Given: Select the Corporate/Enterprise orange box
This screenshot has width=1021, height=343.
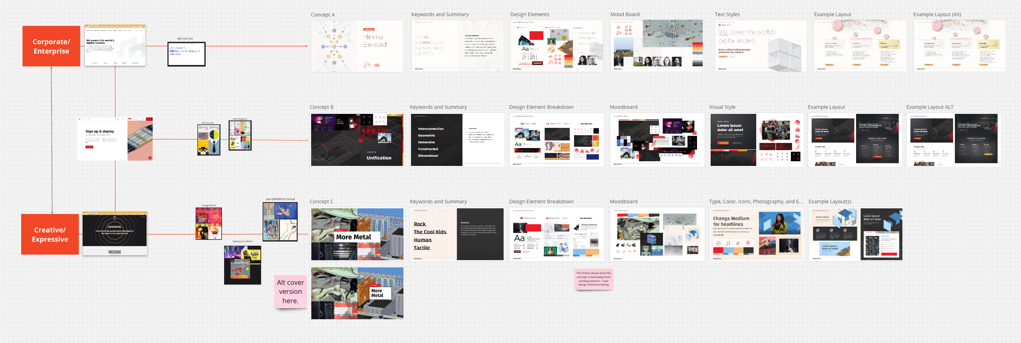Looking at the screenshot, I should [51, 46].
